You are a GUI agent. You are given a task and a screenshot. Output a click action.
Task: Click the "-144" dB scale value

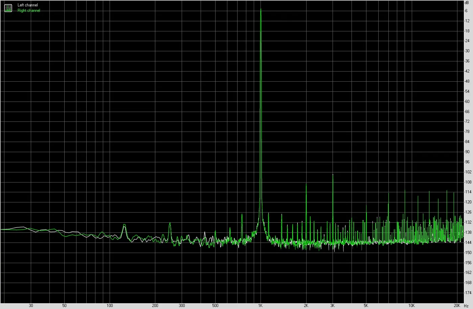pos(468,243)
